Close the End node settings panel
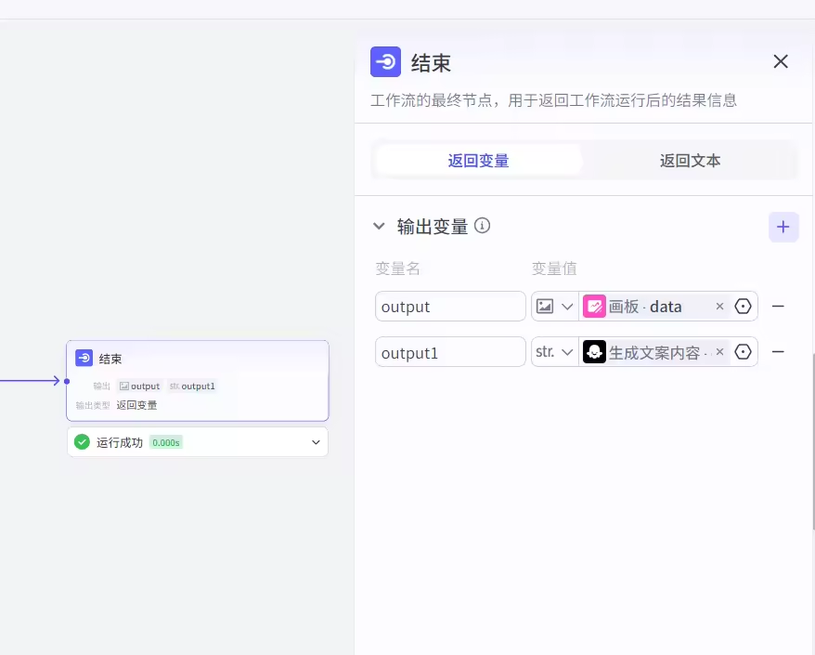The height and width of the screenshot is (655, 815). 781,62
